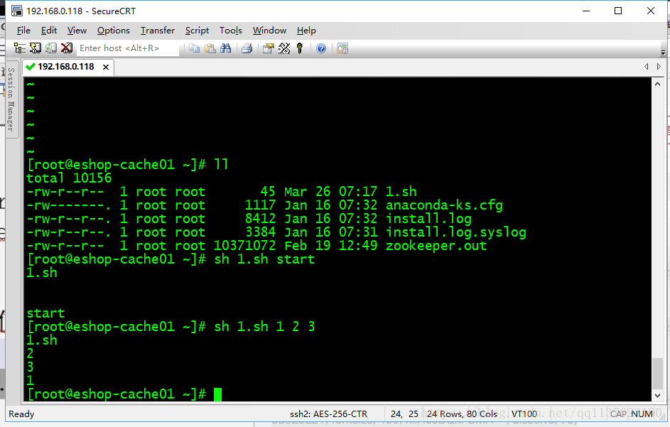Open the View menu
670x427 pixels.
[x=77, y=31]
